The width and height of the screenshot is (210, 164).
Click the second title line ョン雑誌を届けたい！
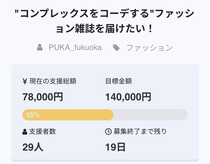(x=105, y=28)
